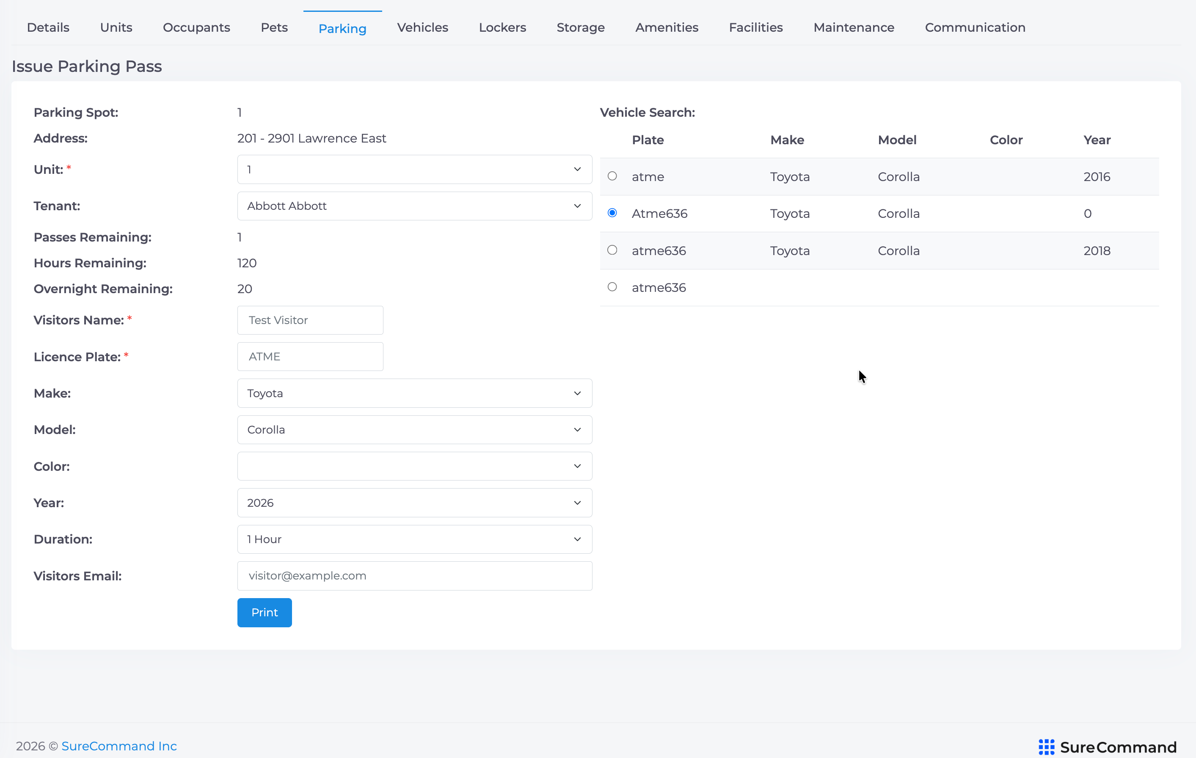
Task: Open the Unit dropdown
Action: pos(414,169)
